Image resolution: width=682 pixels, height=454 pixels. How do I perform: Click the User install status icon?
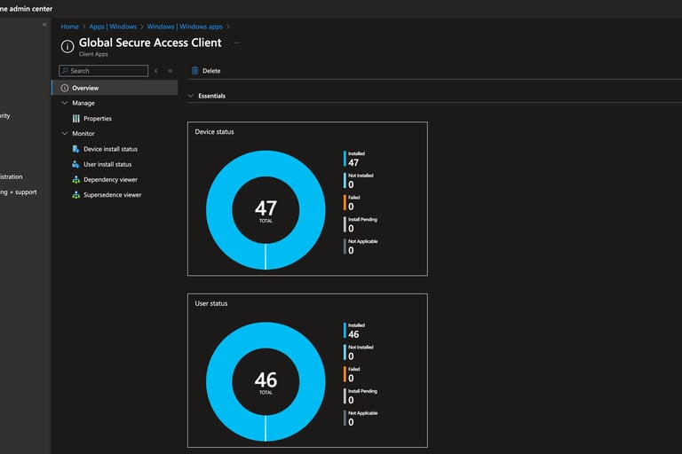75,164
